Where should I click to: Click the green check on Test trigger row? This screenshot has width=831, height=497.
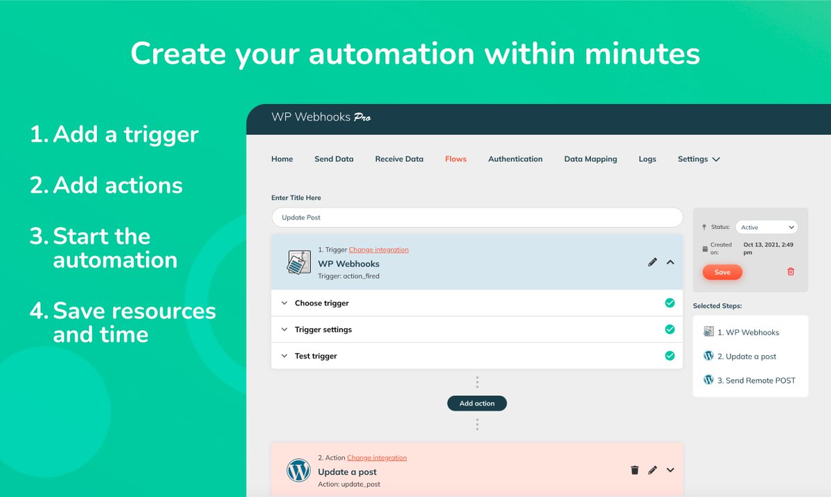coord(670,356)
